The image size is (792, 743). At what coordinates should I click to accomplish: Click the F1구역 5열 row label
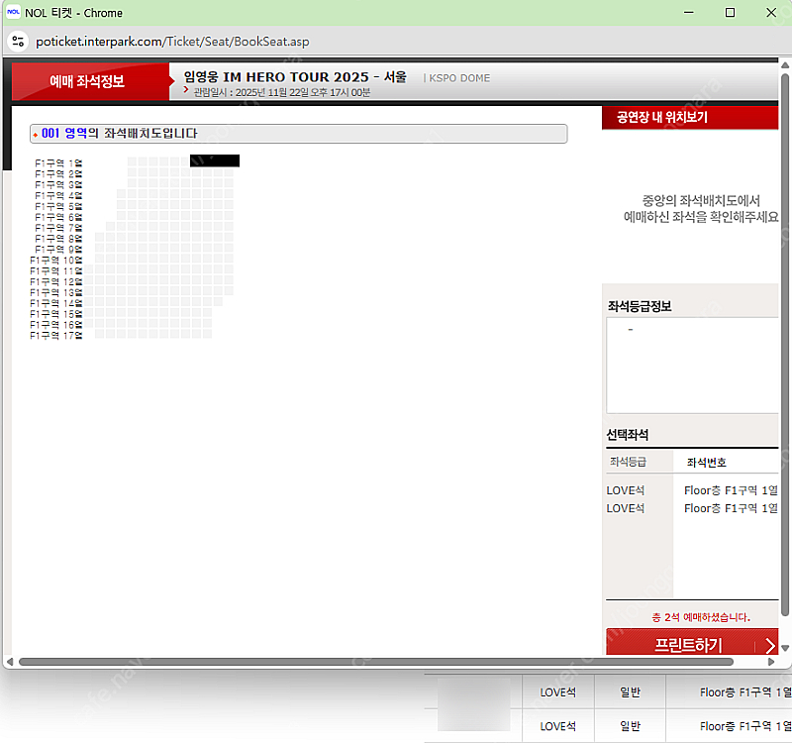58,206
